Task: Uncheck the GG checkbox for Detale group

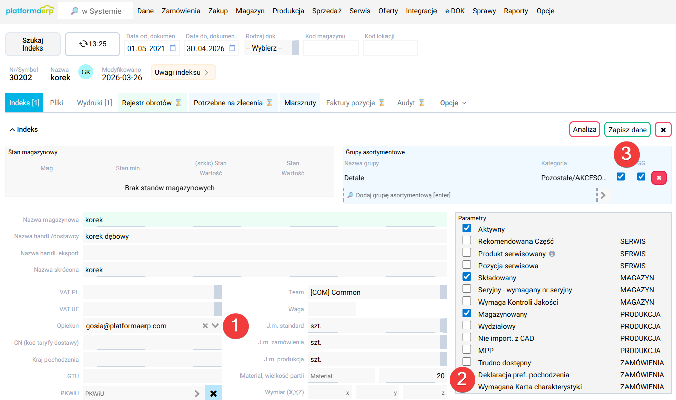Action: 641,177
